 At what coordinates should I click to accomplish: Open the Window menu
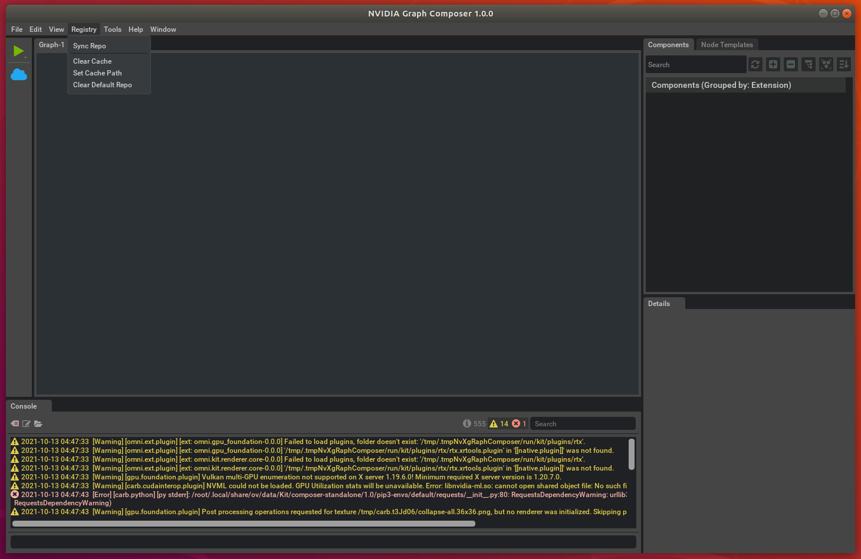[163, 29]
